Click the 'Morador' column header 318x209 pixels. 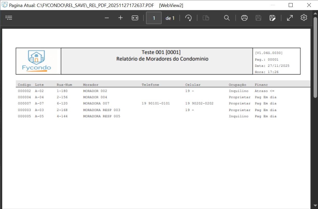[91, 85]
